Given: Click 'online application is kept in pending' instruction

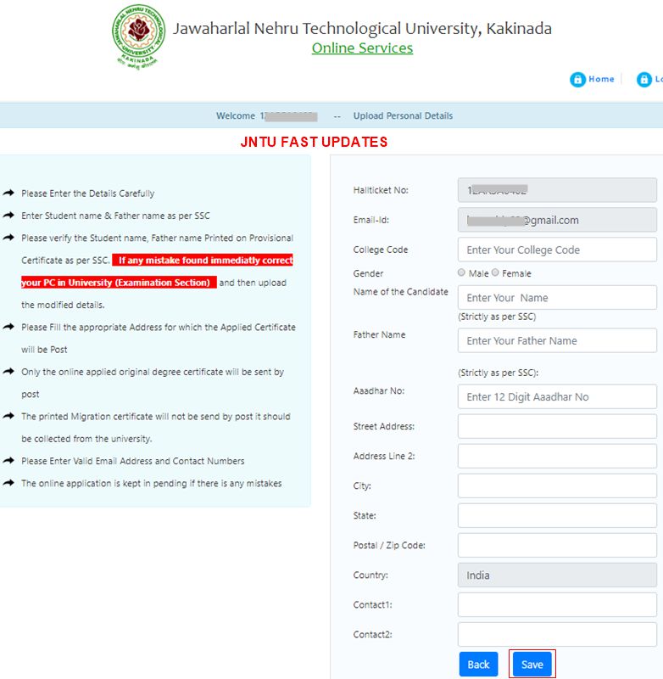Looking at the screenshot, I should [x=152, y=483].
